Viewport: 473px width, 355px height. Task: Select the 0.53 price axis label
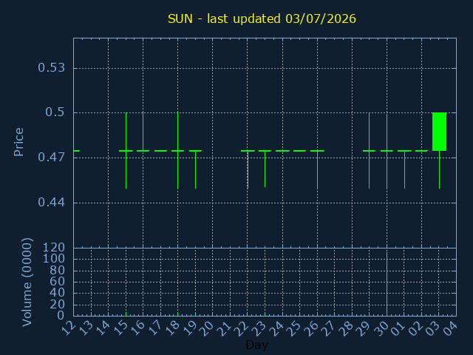point(51,67)
